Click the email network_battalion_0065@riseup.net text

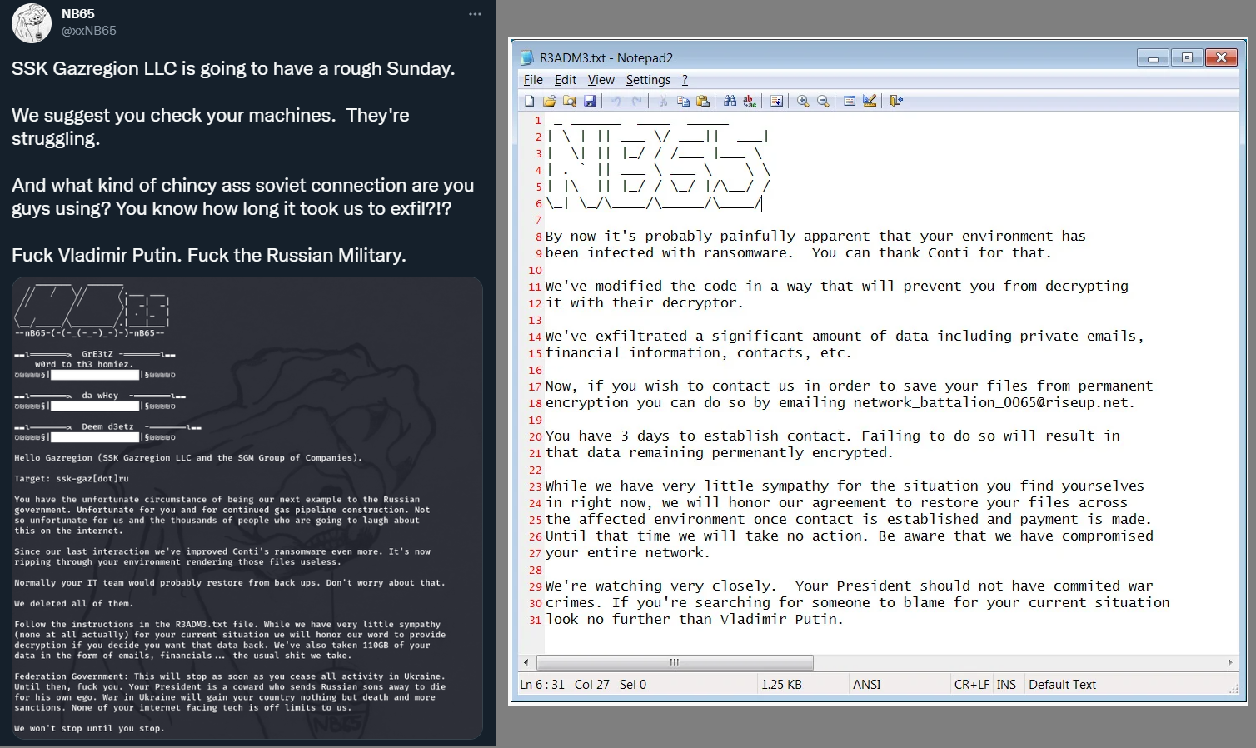992,403
